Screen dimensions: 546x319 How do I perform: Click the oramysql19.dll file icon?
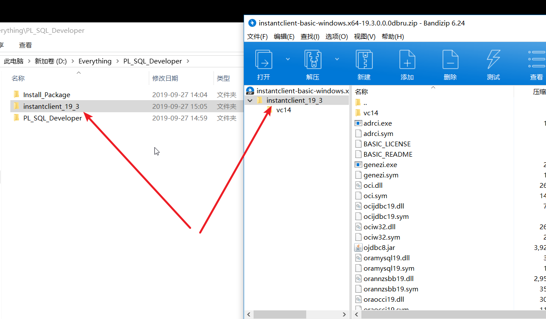coord(358,258)
